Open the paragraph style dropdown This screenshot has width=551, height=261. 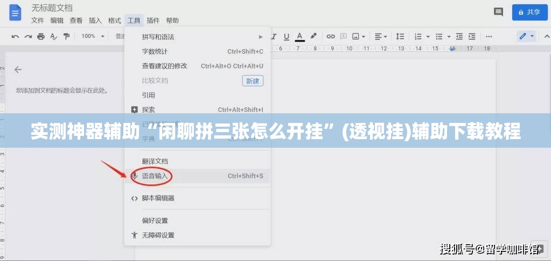(120, 36)
